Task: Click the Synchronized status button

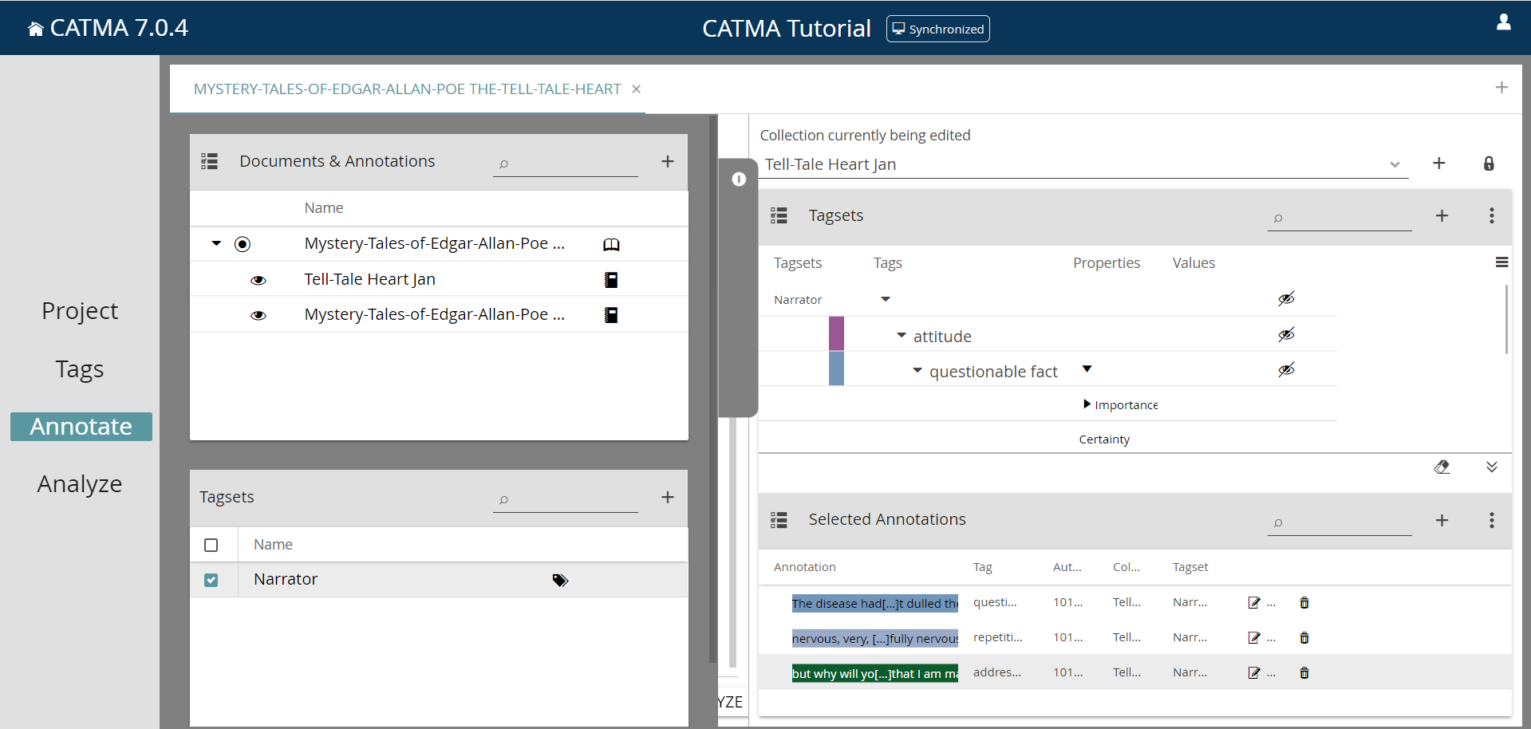Action: [x=937, y=29]
